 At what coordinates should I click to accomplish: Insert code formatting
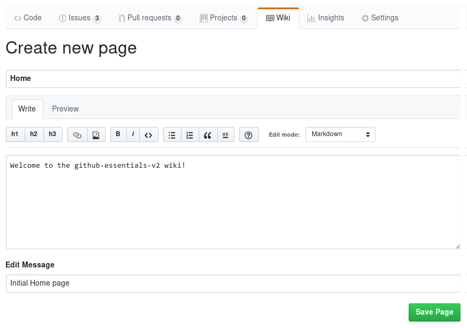(149, 135)
